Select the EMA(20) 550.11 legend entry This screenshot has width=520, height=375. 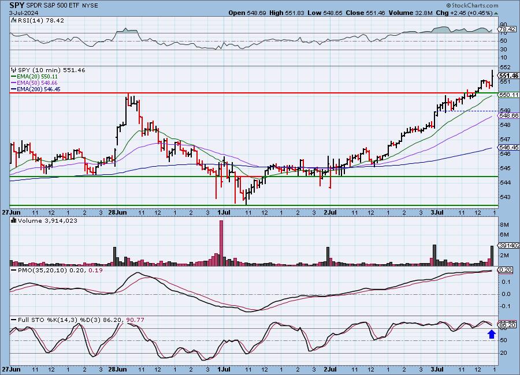tap(37, 77)
